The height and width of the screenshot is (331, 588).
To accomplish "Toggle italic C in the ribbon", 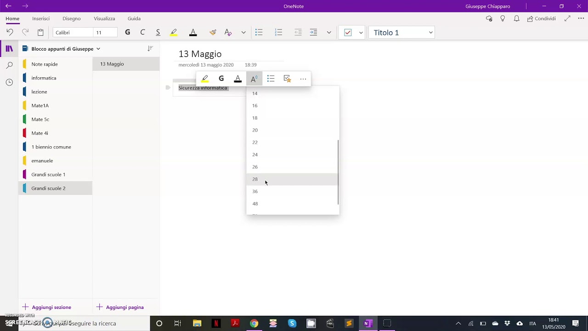I will tap(142, 32).
